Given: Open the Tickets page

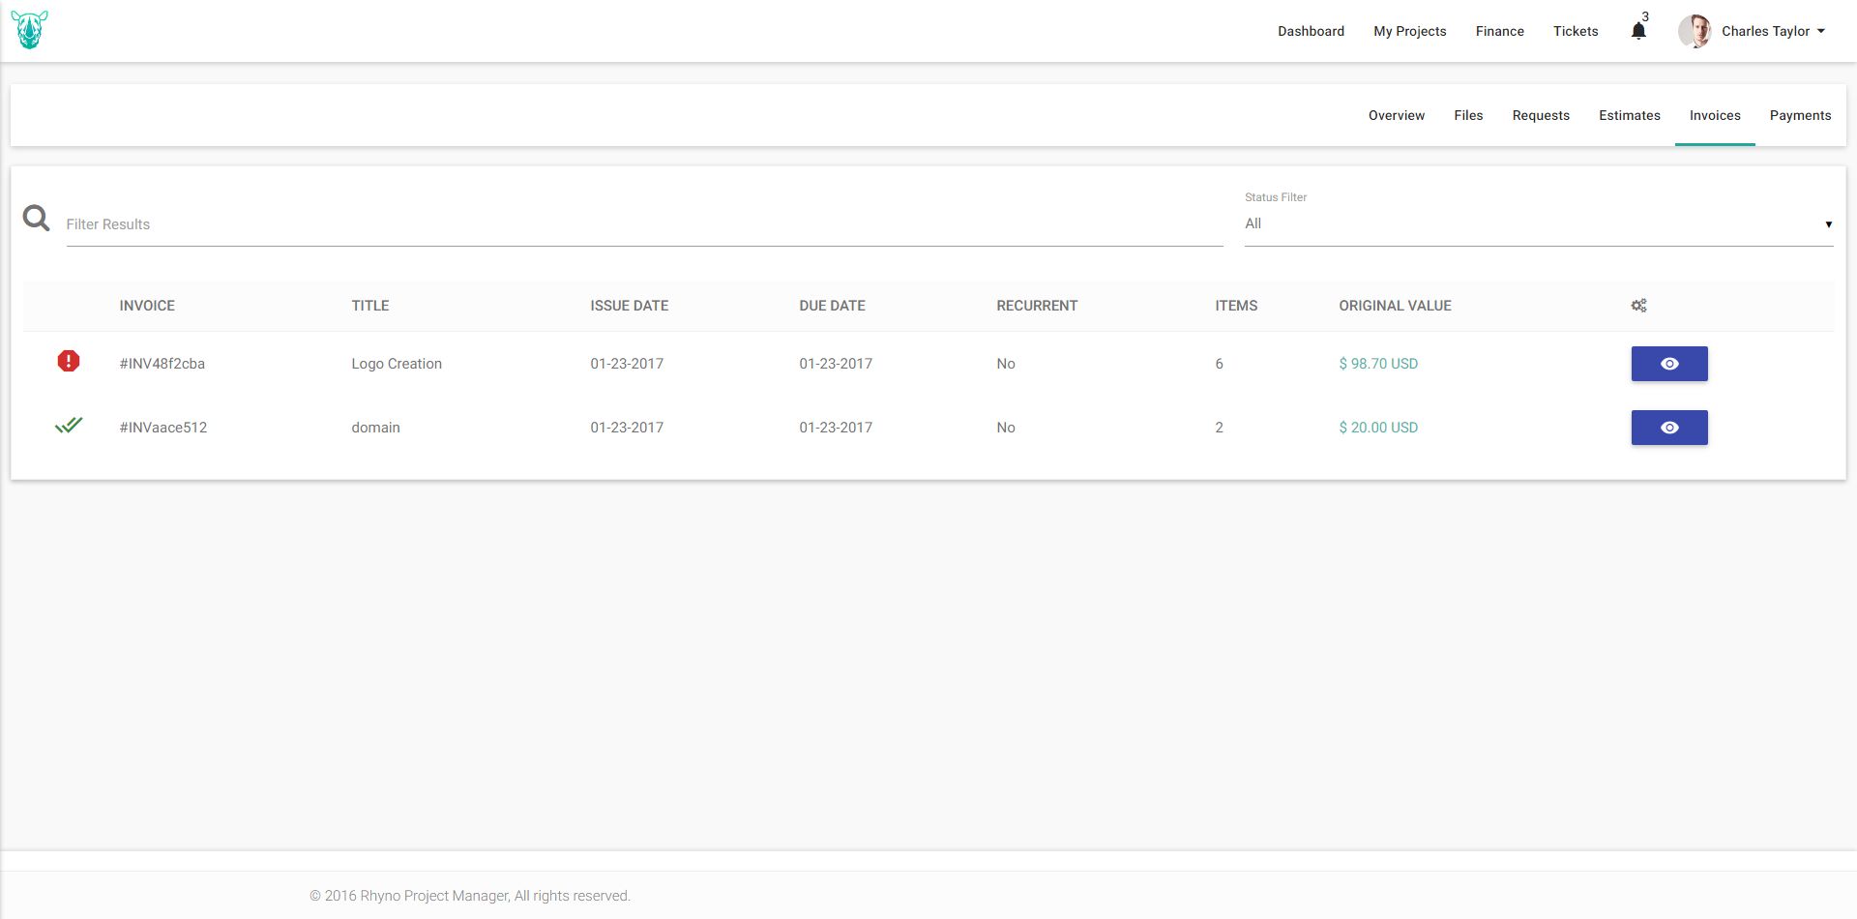Looking at the screenshot, I should click(1576, 31).
